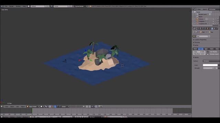Open the Render properties tab
220x123 pixels.
[x=198, y=28]
